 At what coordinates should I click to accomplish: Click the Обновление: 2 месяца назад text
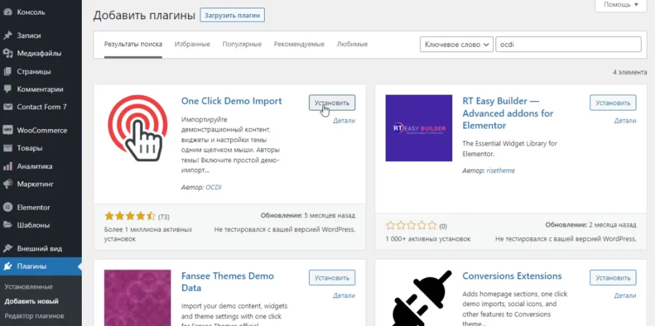590,225
